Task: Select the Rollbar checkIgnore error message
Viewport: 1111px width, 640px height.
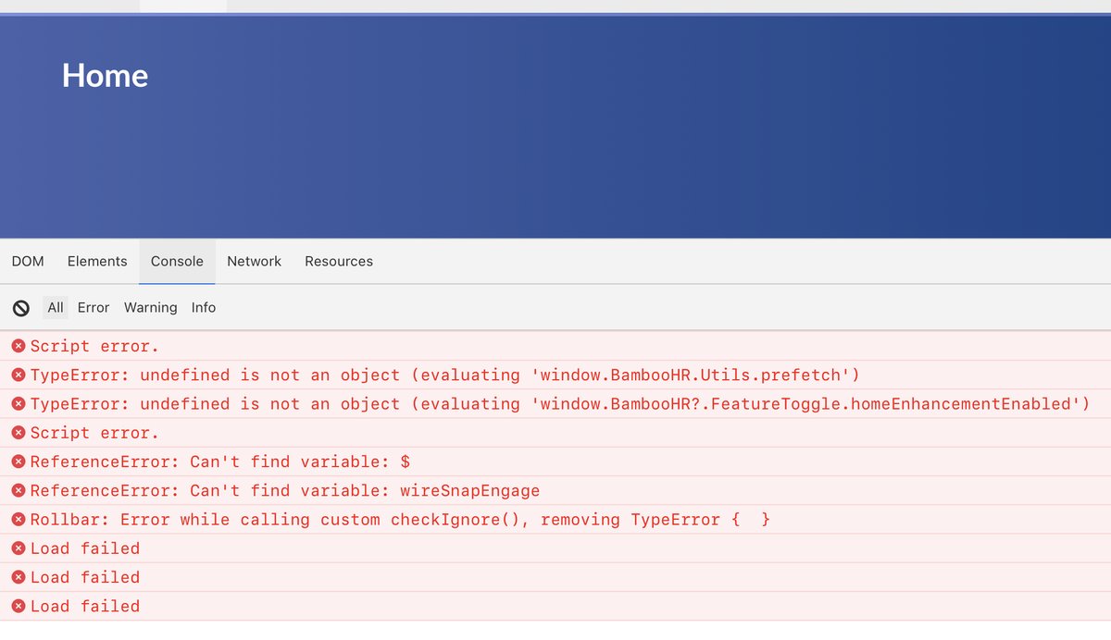Action: 555,520
